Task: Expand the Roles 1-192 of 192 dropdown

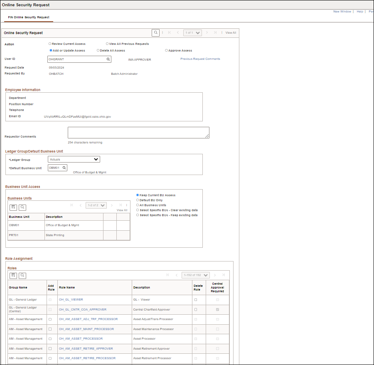Action: [196, 275]
